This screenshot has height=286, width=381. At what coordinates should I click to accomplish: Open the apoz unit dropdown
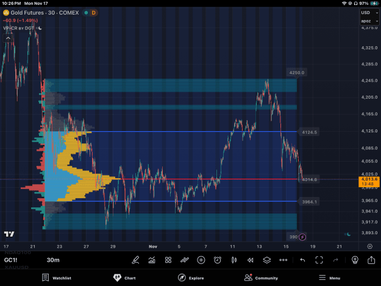click(x=369, y=21)
